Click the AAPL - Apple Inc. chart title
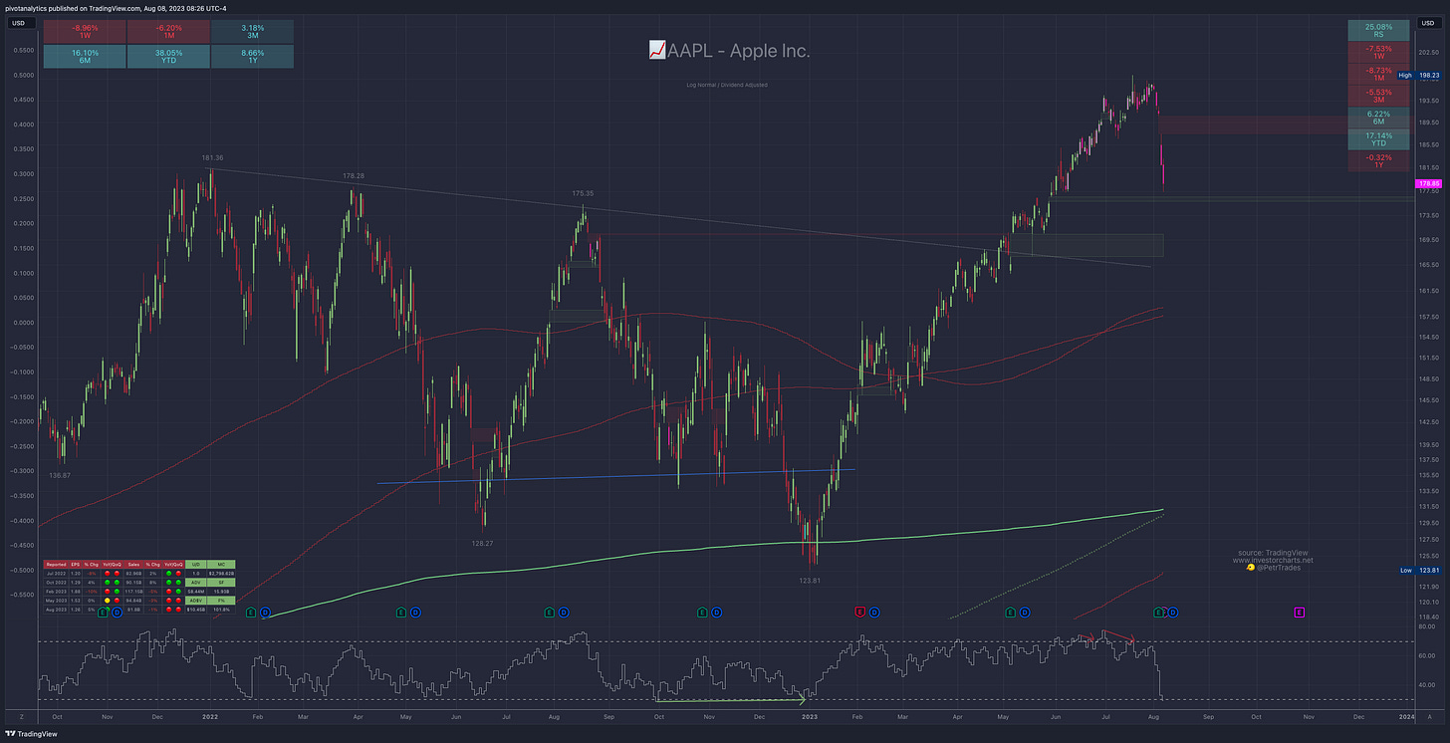The height and width of the screenshot is (743, 1450). 740,50
